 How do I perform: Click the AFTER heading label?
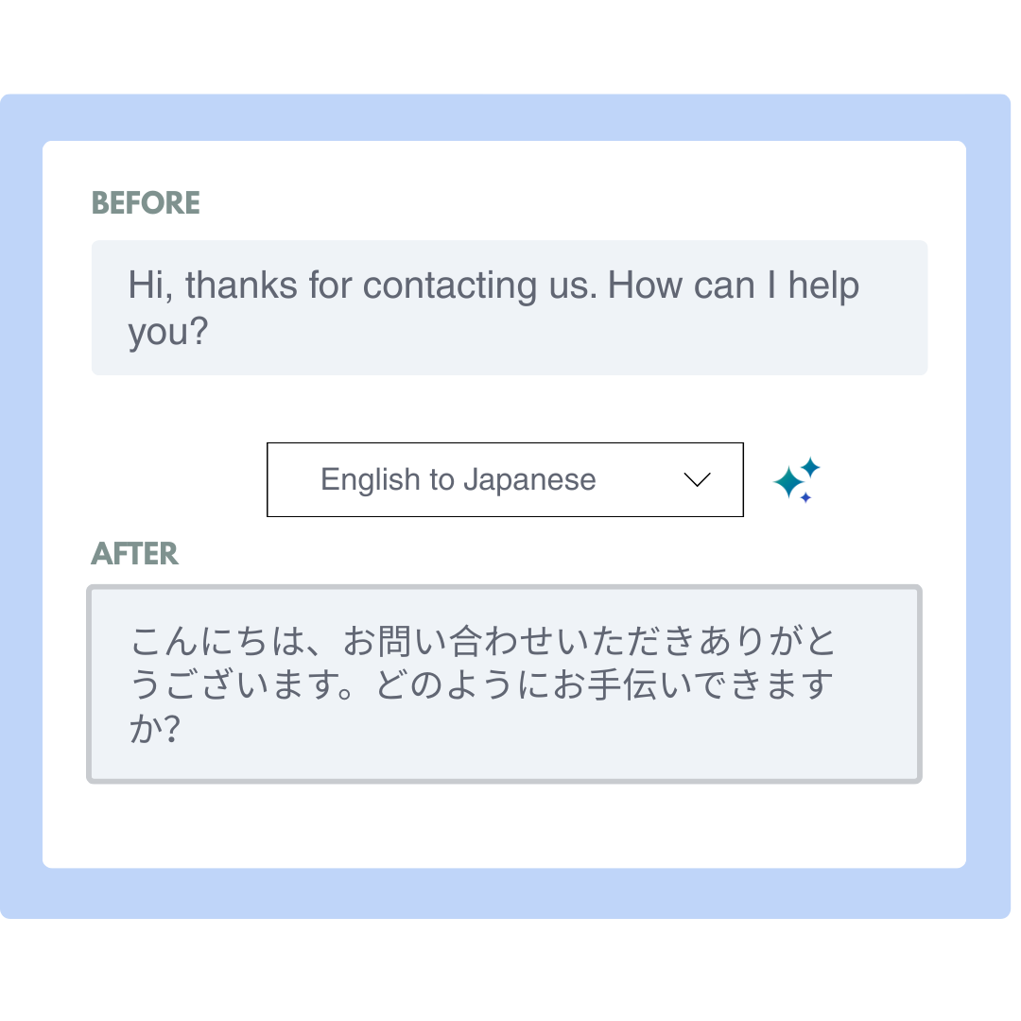tap(134, 553)
